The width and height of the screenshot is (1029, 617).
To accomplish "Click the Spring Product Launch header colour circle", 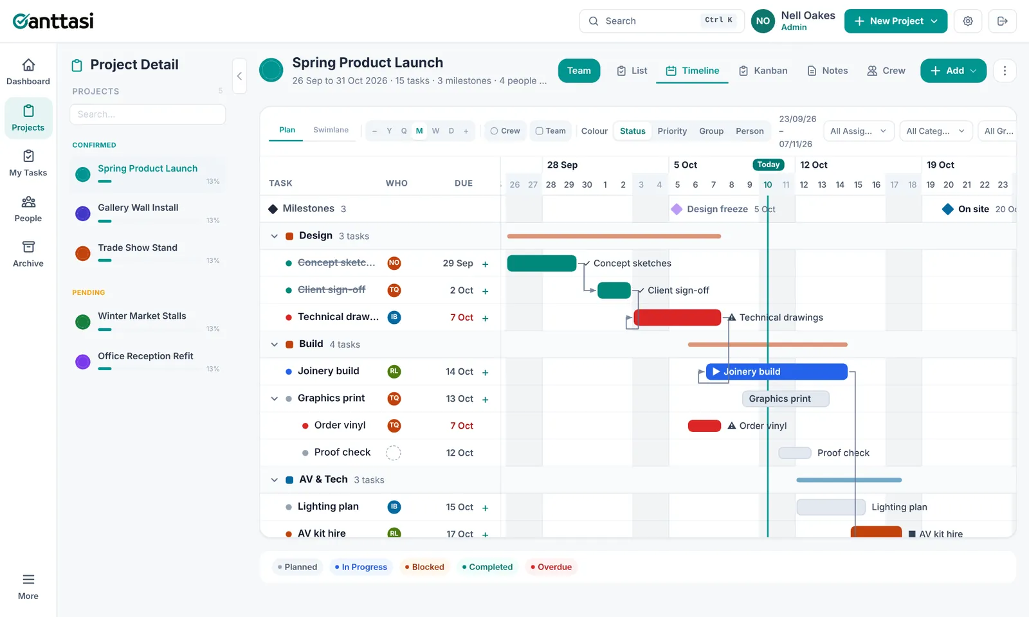I will point(271,71).
